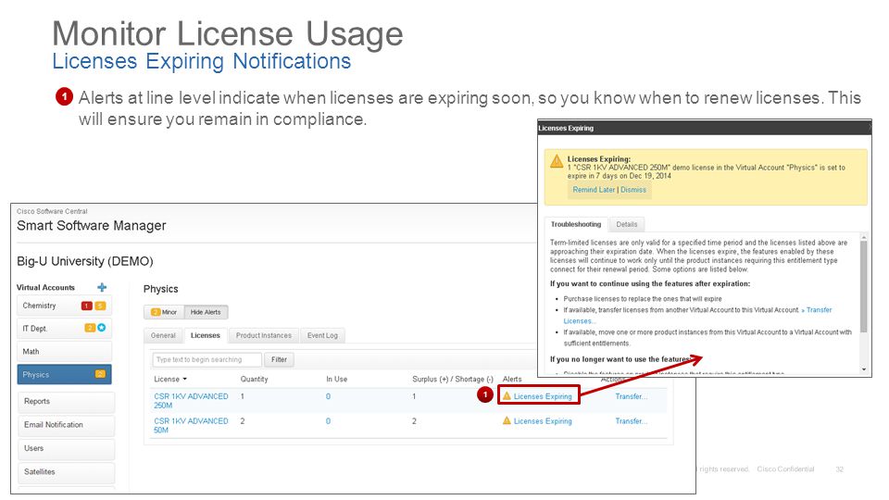Select the Chemistry virtual account
Viewport: 889px width, 500px height.
tap(64, 306)
